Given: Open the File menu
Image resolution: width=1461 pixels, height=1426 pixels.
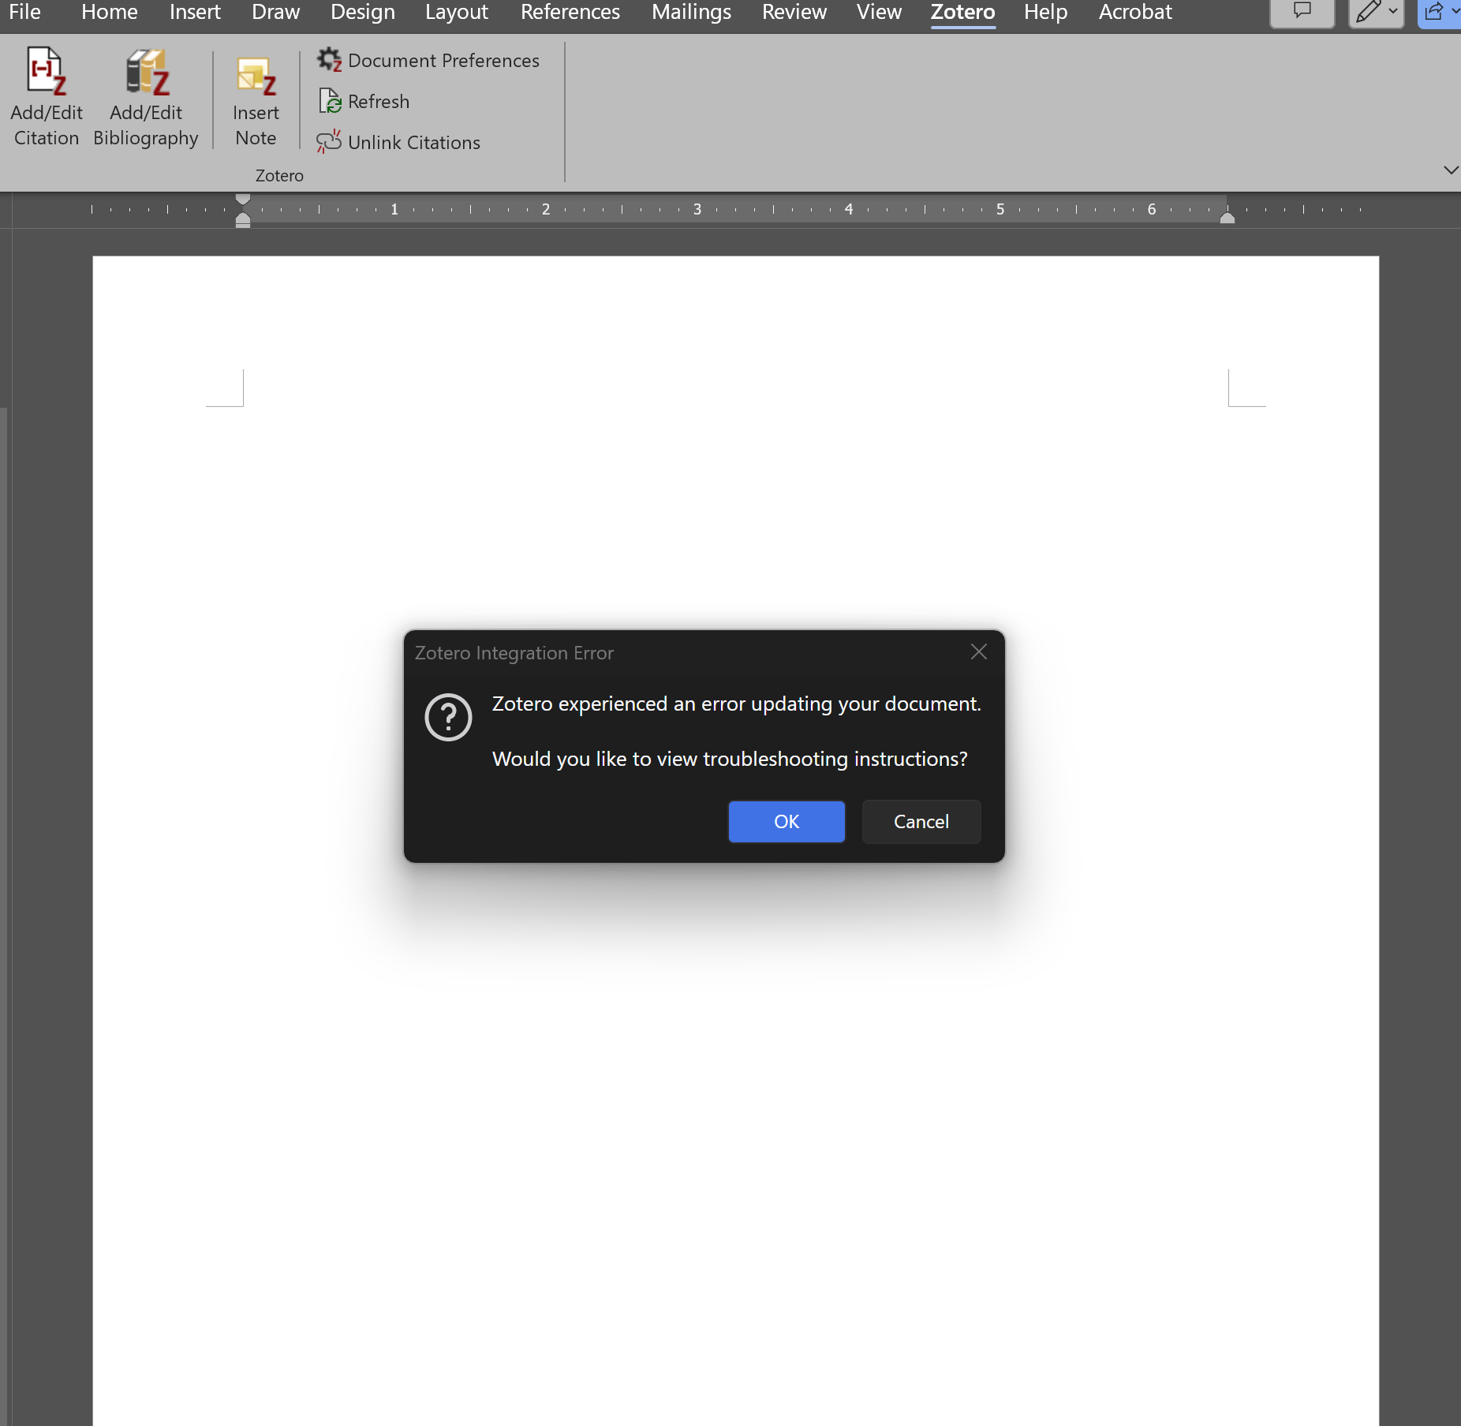Looking at the screenshot, I should click(x=24, y=12).
